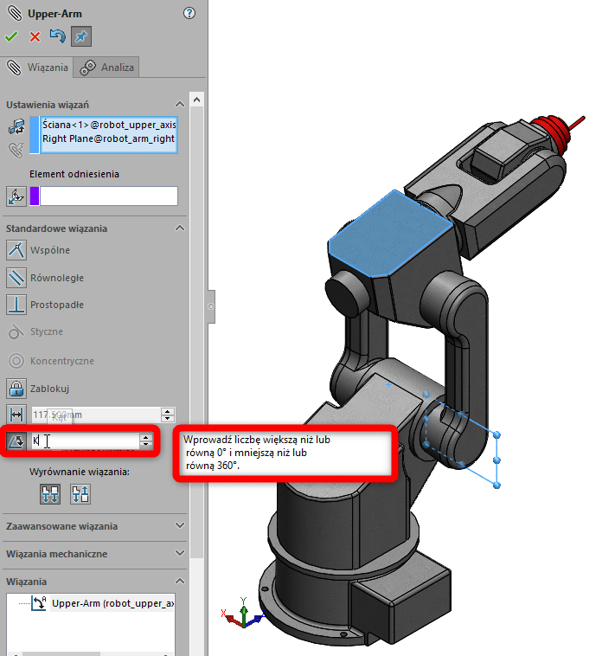The width and height of the screenshot is (602, 656).
Task: Expand the Zaawansowane wiązania section
Action: (180, 525)
